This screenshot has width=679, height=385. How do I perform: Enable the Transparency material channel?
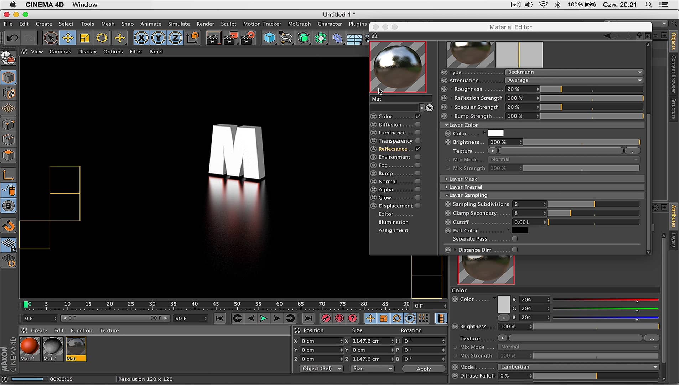[x=418, y=141]
